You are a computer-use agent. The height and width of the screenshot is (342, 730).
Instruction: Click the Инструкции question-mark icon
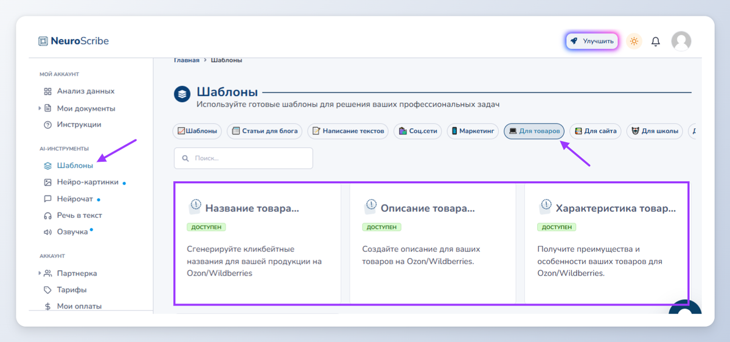(x=47, y=125)
